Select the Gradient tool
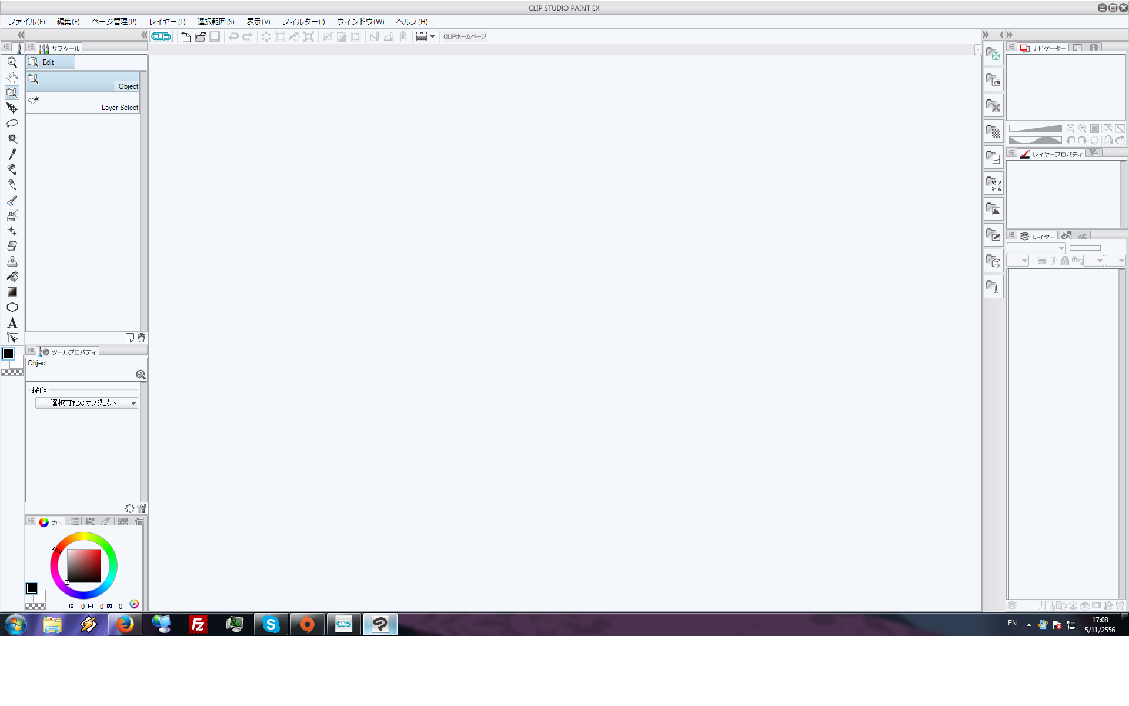 12,292
